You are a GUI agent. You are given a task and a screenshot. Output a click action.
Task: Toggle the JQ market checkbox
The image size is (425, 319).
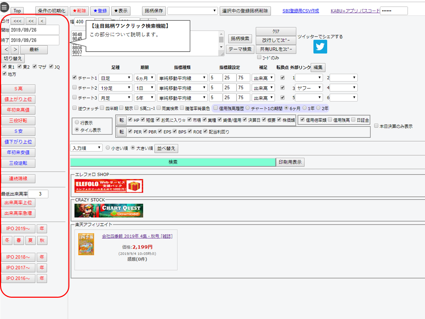[51, 67]
